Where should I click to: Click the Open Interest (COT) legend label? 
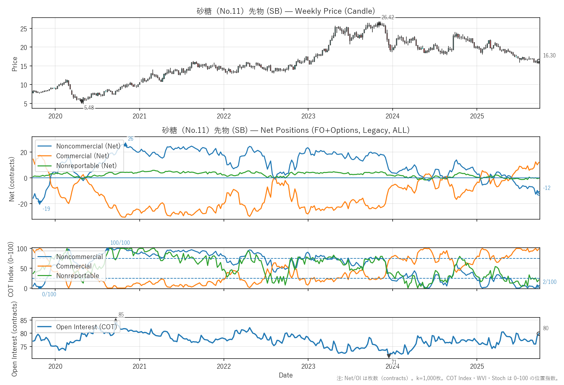click(86, 327)
